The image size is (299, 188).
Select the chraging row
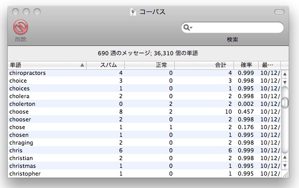point(144,143)
